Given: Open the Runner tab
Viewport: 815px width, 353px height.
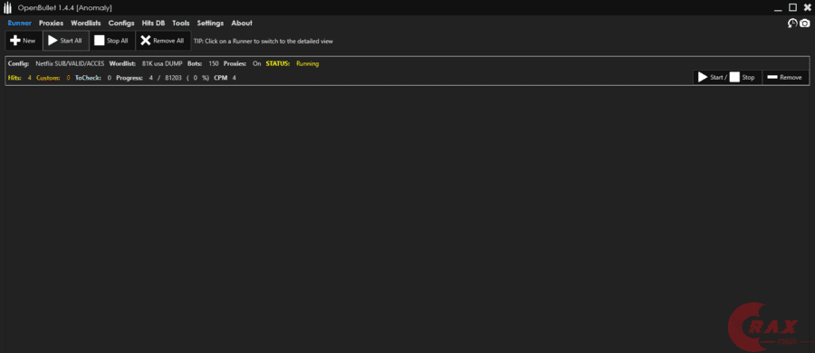Looking at the screenshot, I should coord(20,24).
